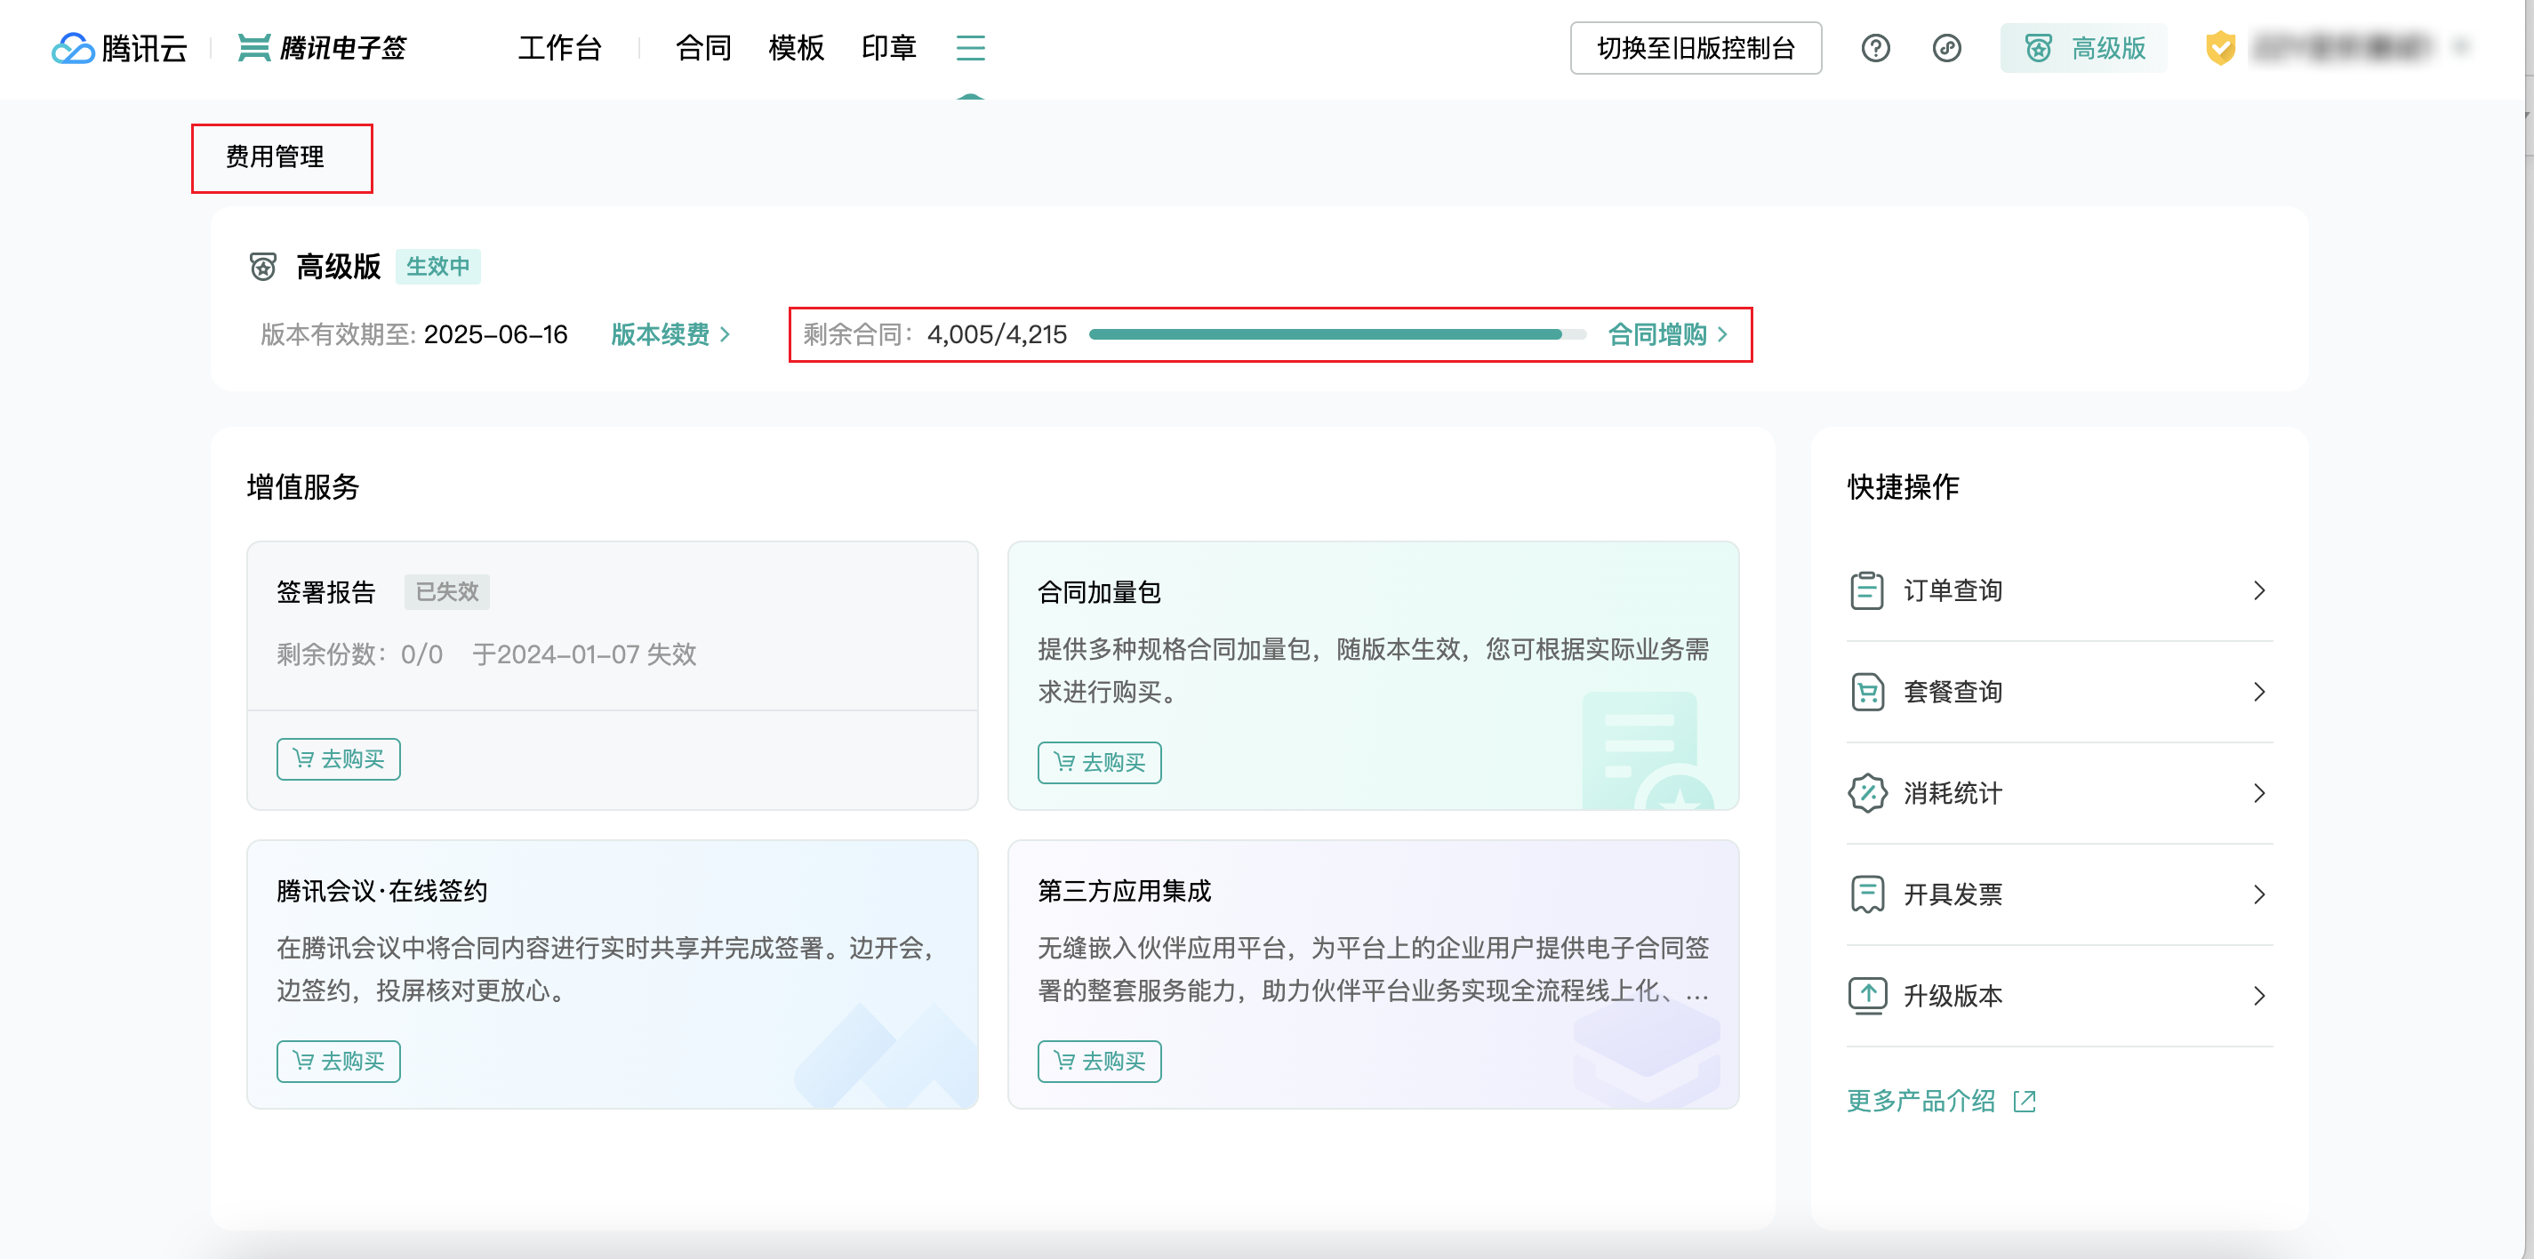The width and height of the screenshot is (2534, 1259).
Task: Click the cart icon in 合同加量包 purchase button
Action: pyautogui.click(x=1064, y=762)
